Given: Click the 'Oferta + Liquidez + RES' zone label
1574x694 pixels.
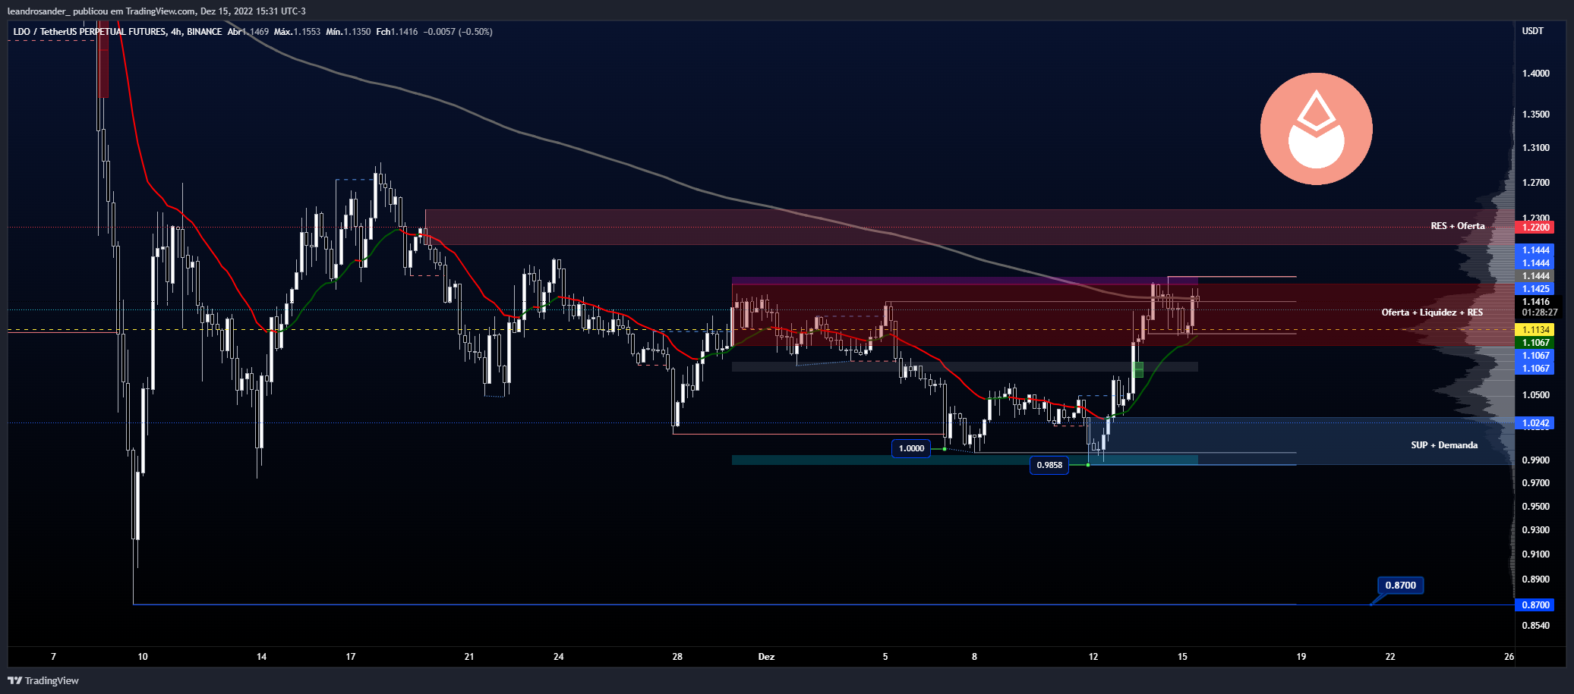Looking at the screenshot, I should click(x=1432, y=312).
